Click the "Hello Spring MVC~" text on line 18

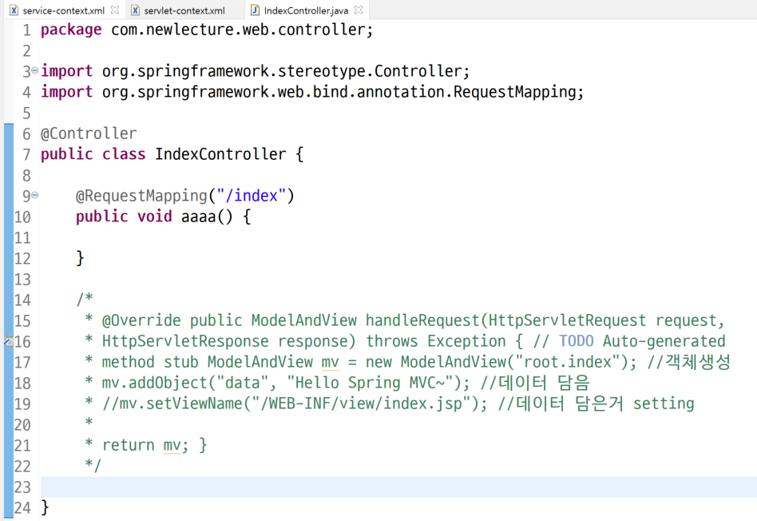coord(370,383)
